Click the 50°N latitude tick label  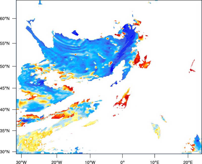point(5,66)
